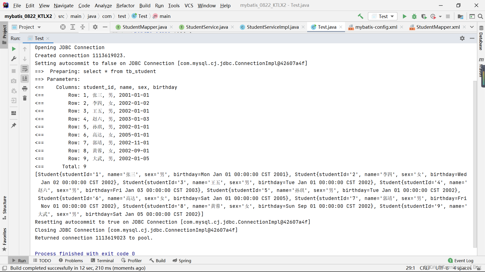485x272 pixels.
Task: Debug Test with bug icon
Action: coord(414,16)
